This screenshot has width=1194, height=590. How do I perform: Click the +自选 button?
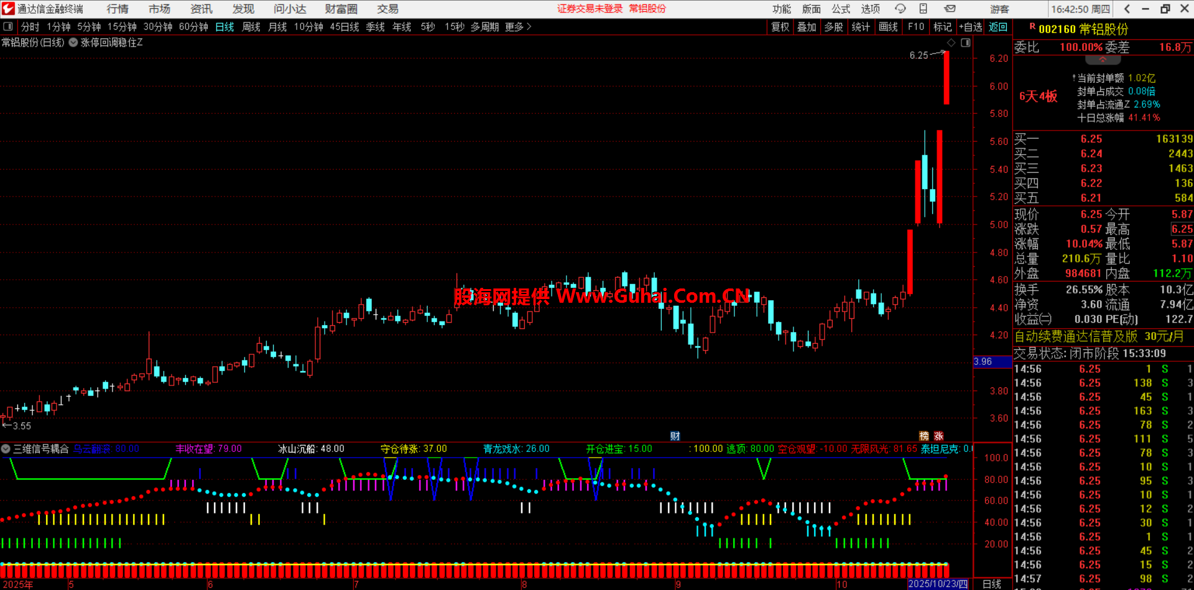point(971,27)
